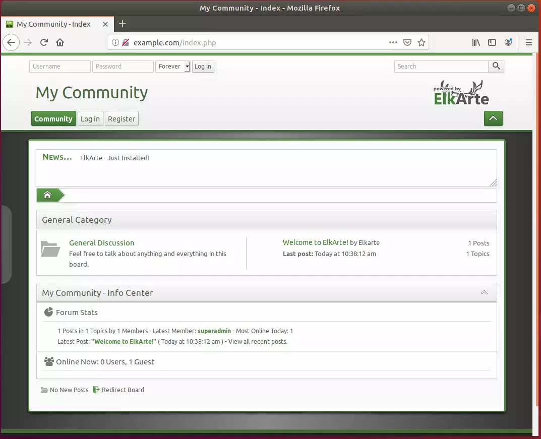This screenshot has height=439, width=541.
Task: Open a new tab with the plus button
Action: pyautogui.click(x=122, y=24)
